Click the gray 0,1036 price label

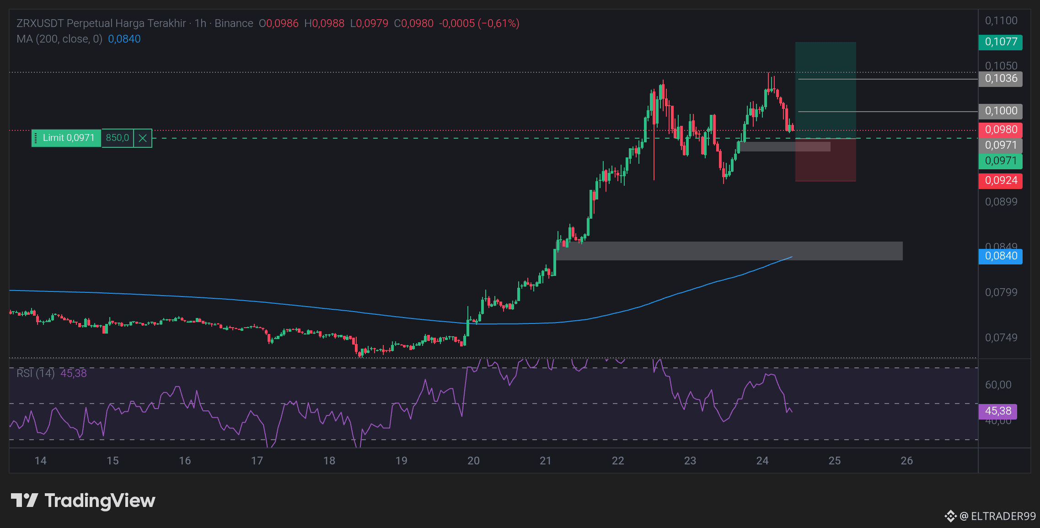[1001, 79]
